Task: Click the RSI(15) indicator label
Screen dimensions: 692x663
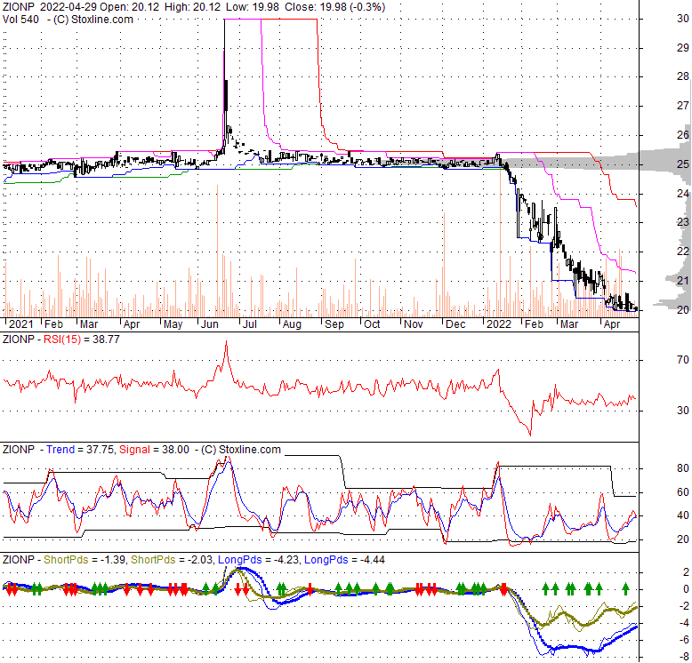Action: click(x=62, y=339)
